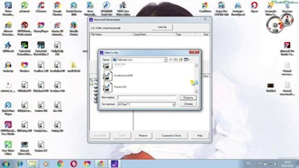This screenshot has height=168, width=299.
Task: Open the yellow folder icon on desktop
Action: [74, 67]
